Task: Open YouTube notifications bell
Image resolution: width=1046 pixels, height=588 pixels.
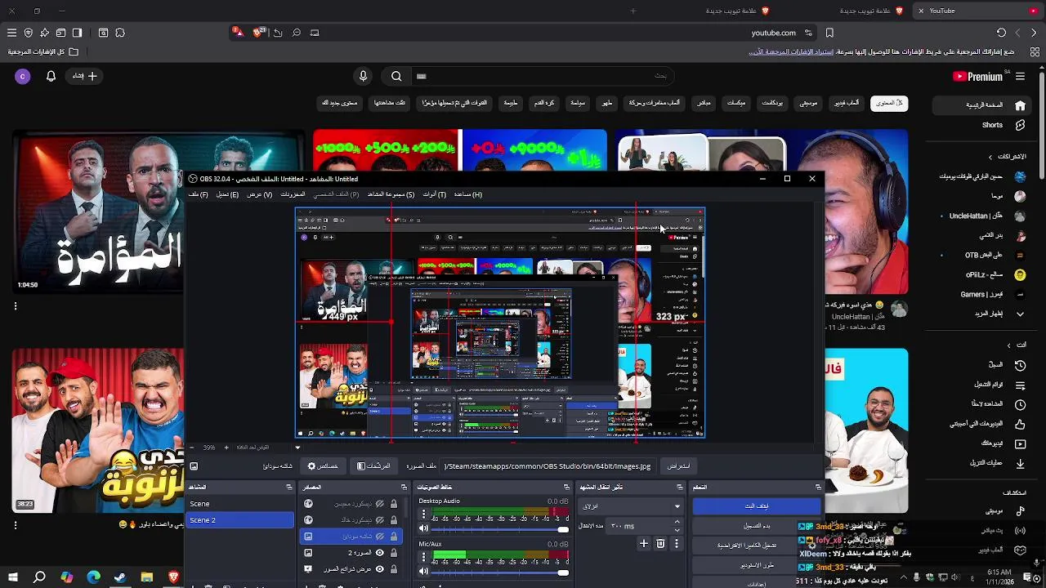Action: (x=51, y=76)
